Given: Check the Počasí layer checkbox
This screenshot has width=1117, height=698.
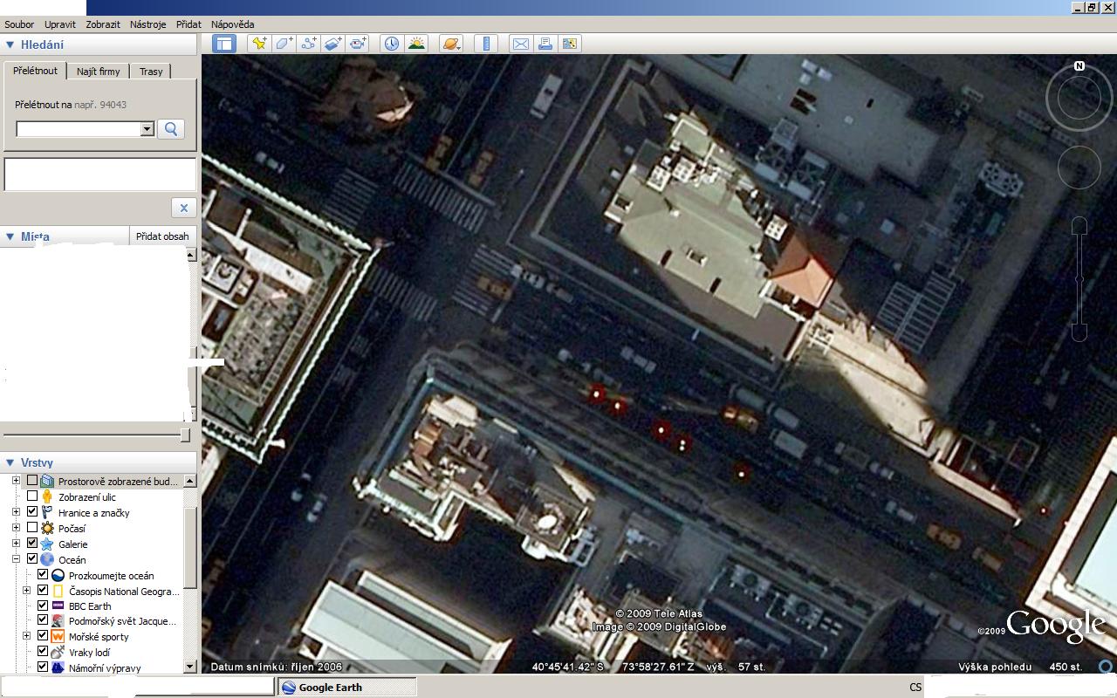Looking at the screenshot, I should [x=32, y=528].
